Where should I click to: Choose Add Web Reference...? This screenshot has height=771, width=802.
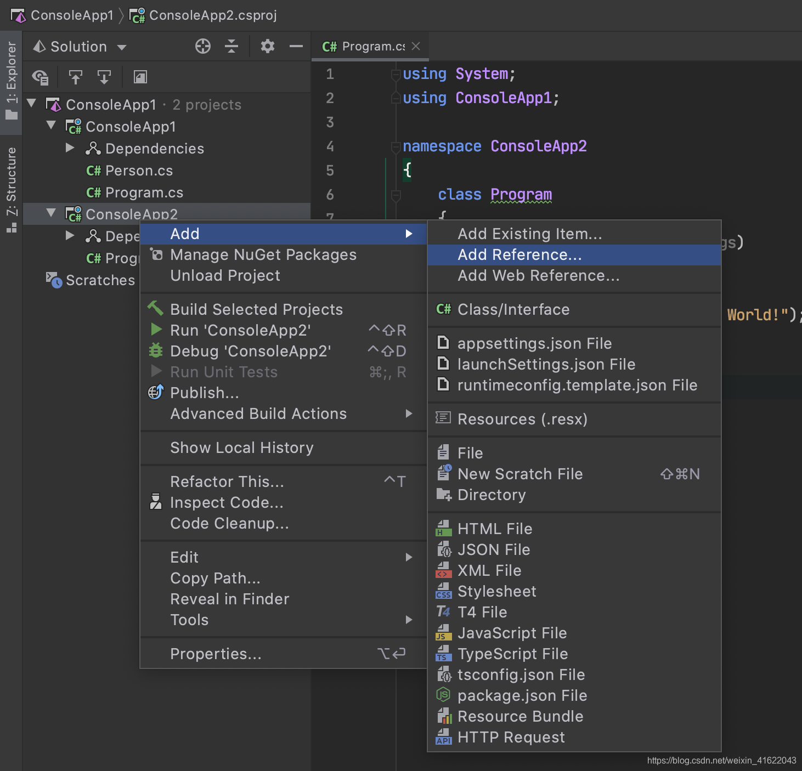point(574,275)
